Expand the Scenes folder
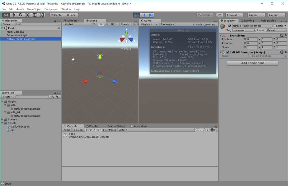288x186 pixels. [2, 119]
